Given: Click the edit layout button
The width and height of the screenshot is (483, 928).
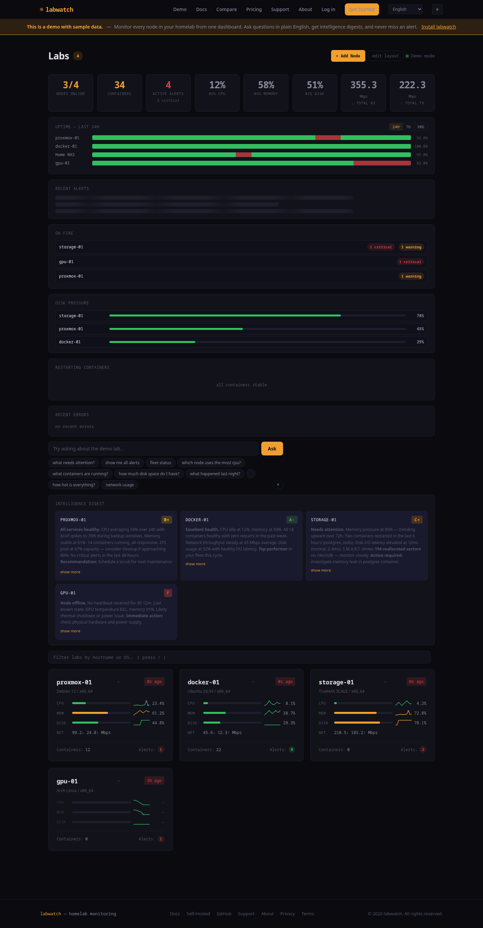Looking at the screenshot, I should coord(385,56).
